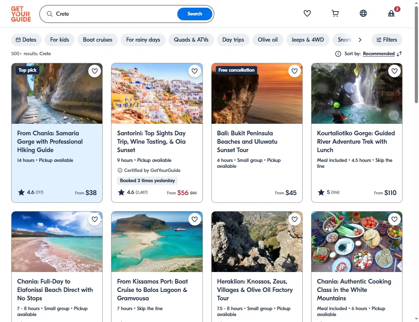This screenshot has width=419, height=322.
Task: Click the Heraklion rocky mountain photo
Action: (x=257, y=242)
